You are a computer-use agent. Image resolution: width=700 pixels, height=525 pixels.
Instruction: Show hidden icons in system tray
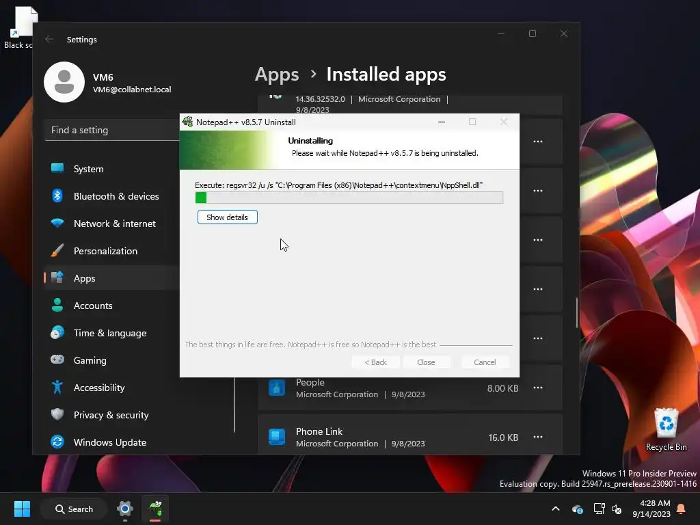coord(556,509)
